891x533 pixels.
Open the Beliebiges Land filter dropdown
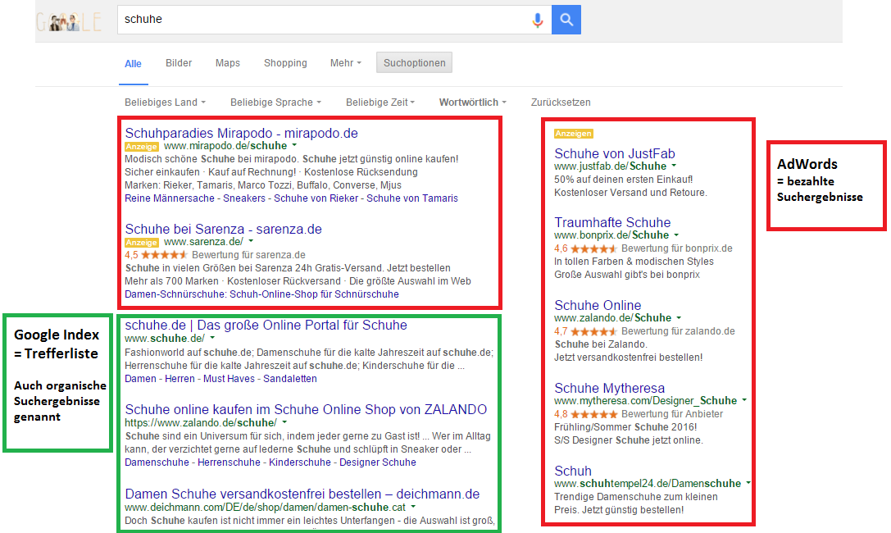click(165, 102)
